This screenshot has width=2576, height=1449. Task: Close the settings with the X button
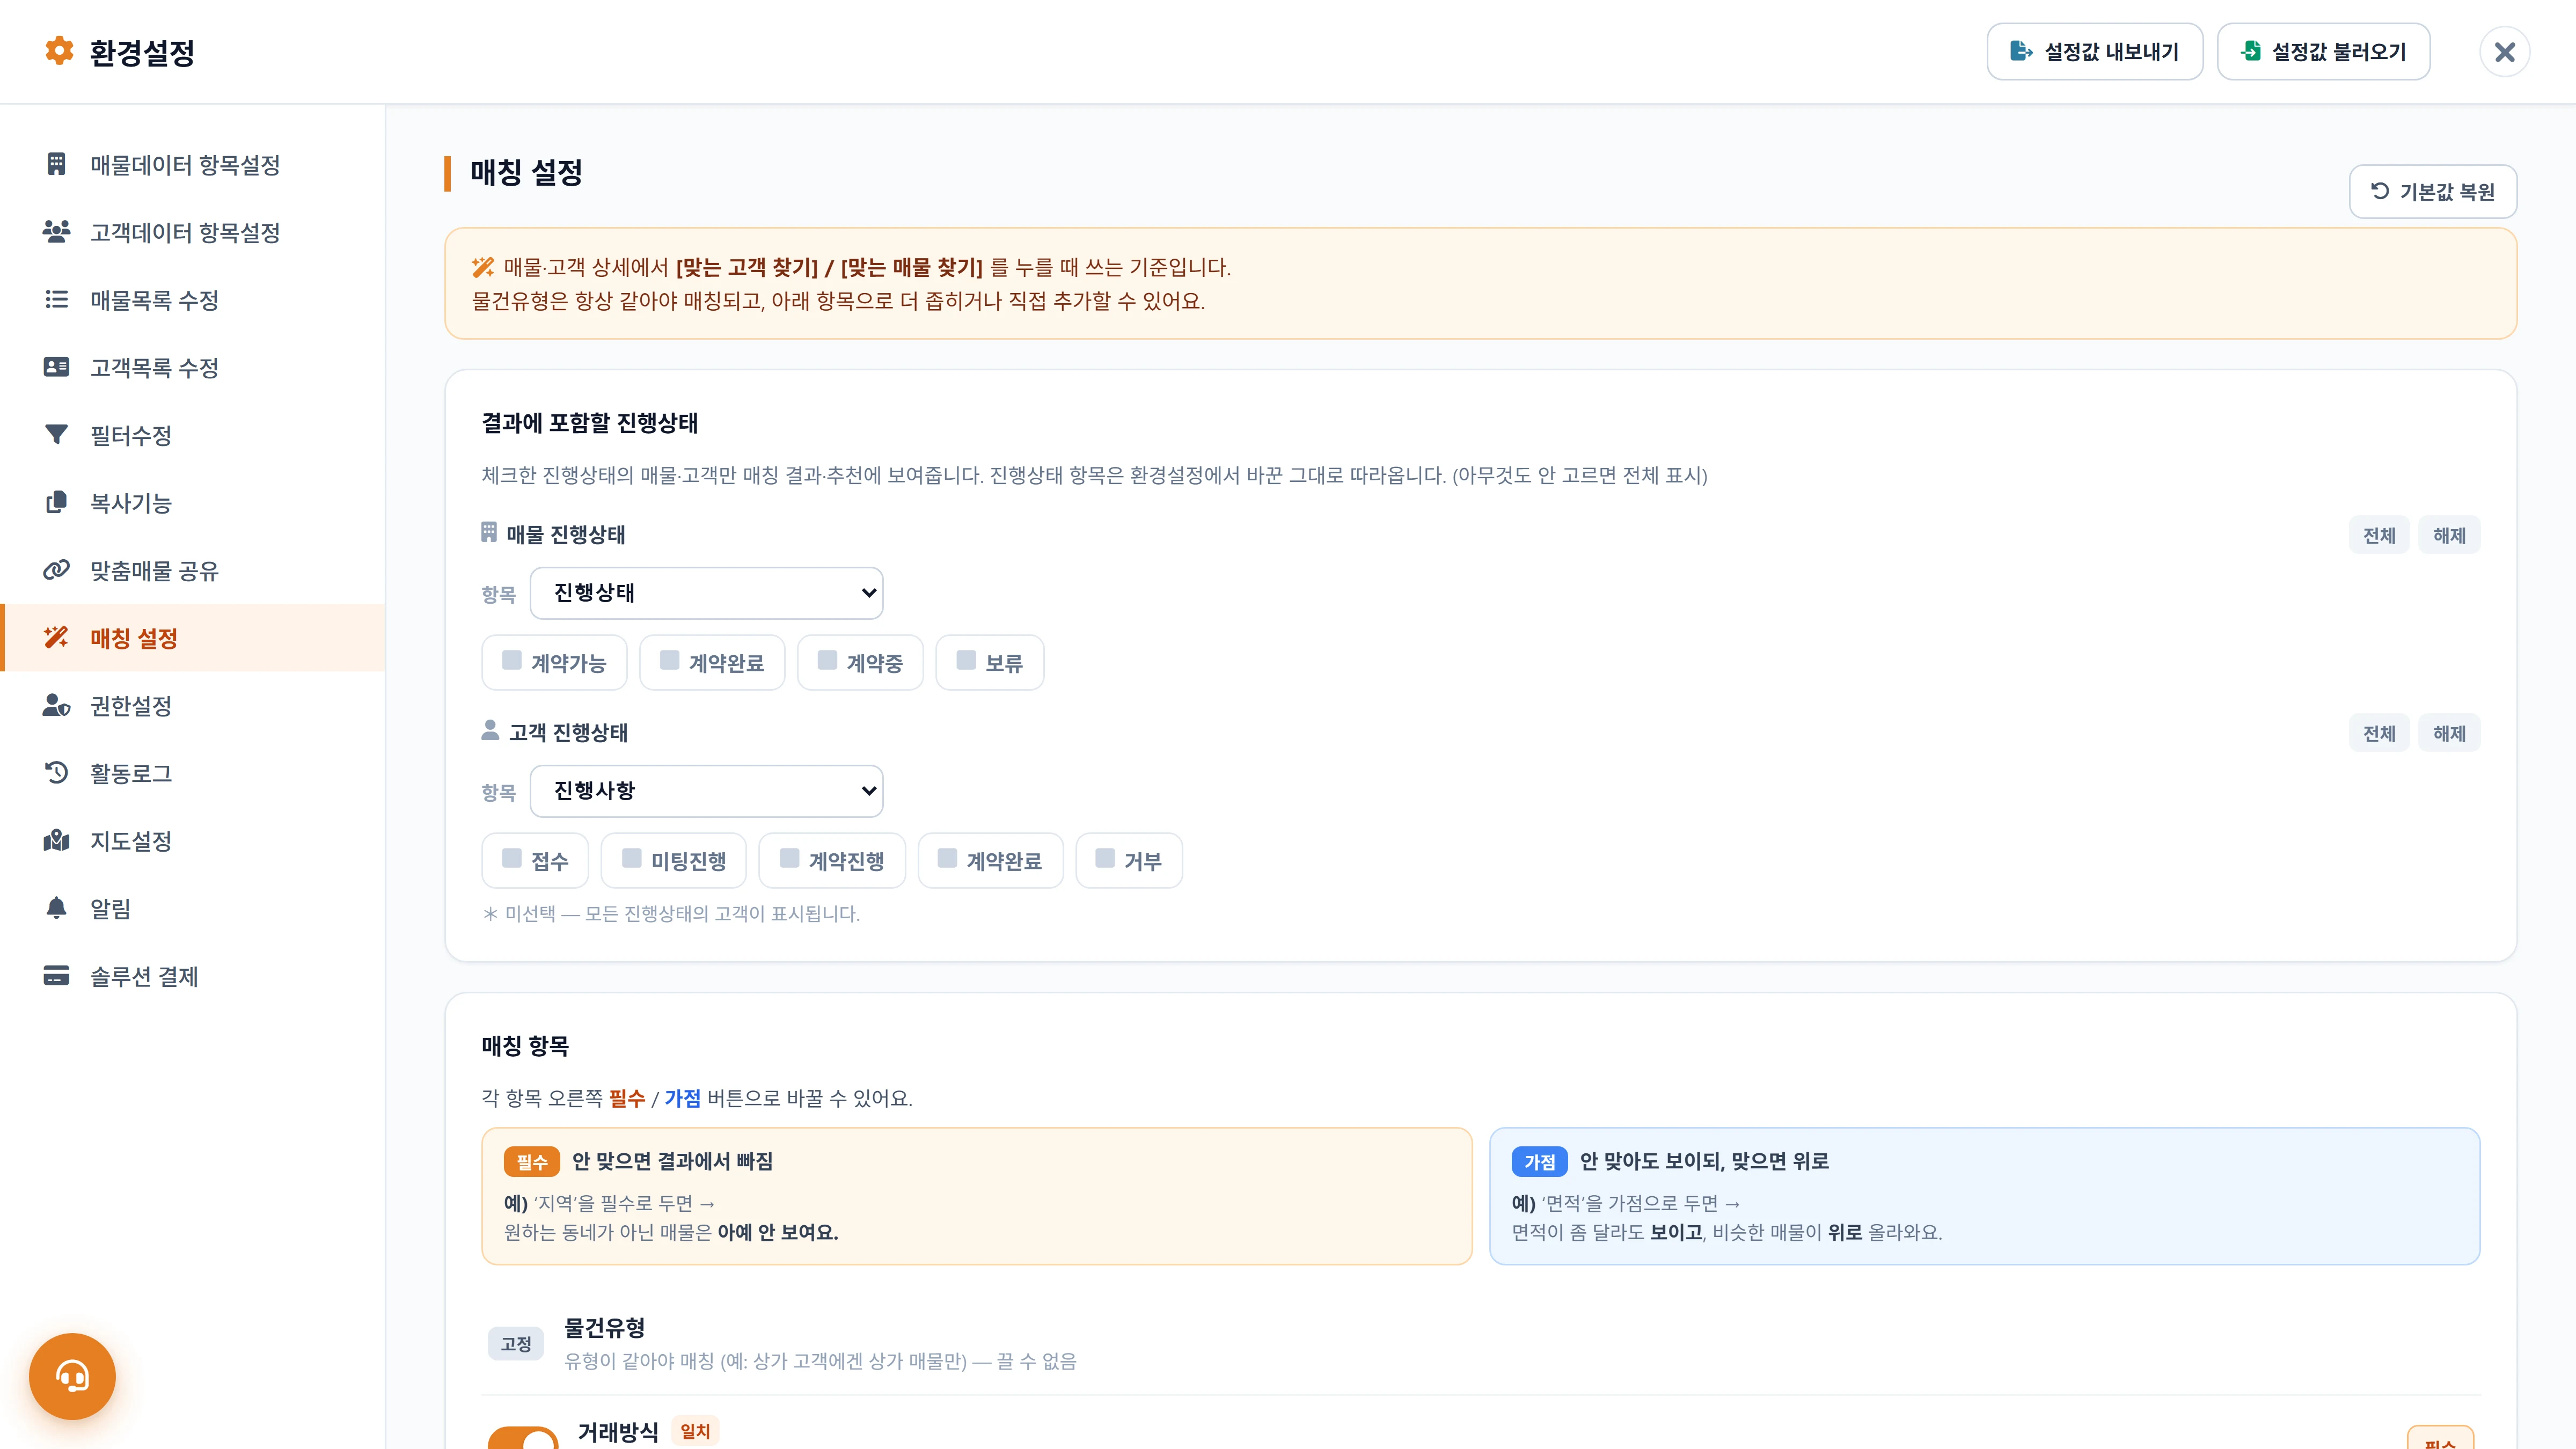click(x=2504, y=52)
